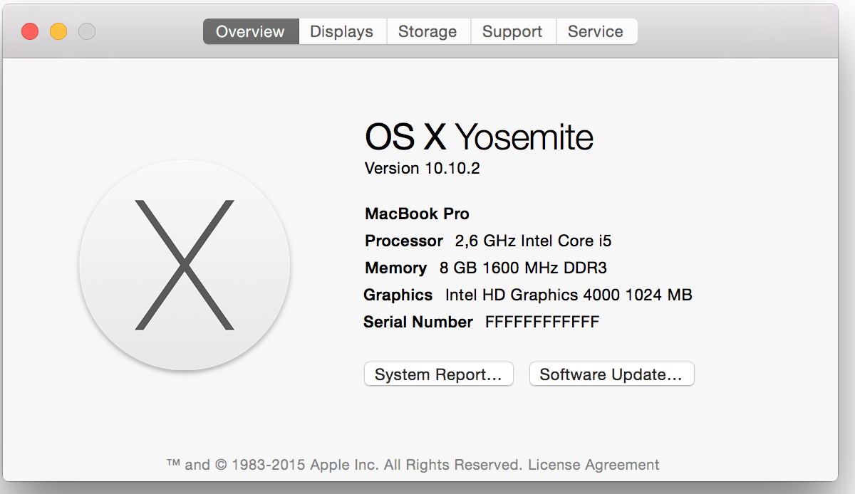Click the 8 GB 1600 MHz DDR3 value
This screenshot has width=855, height=494.
[523, 268]
